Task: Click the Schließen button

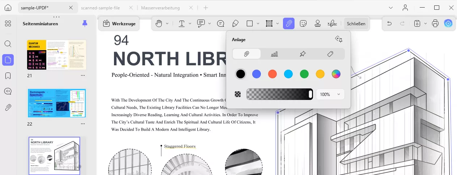Action: [x=356, y=23]
